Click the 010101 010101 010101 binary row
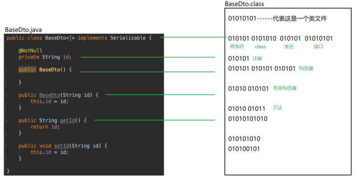The height and width of the screenshot is (178, 356). point(262,68)
